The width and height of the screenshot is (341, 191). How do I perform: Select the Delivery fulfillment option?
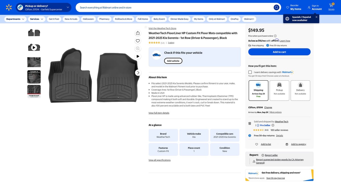(300, 91)
